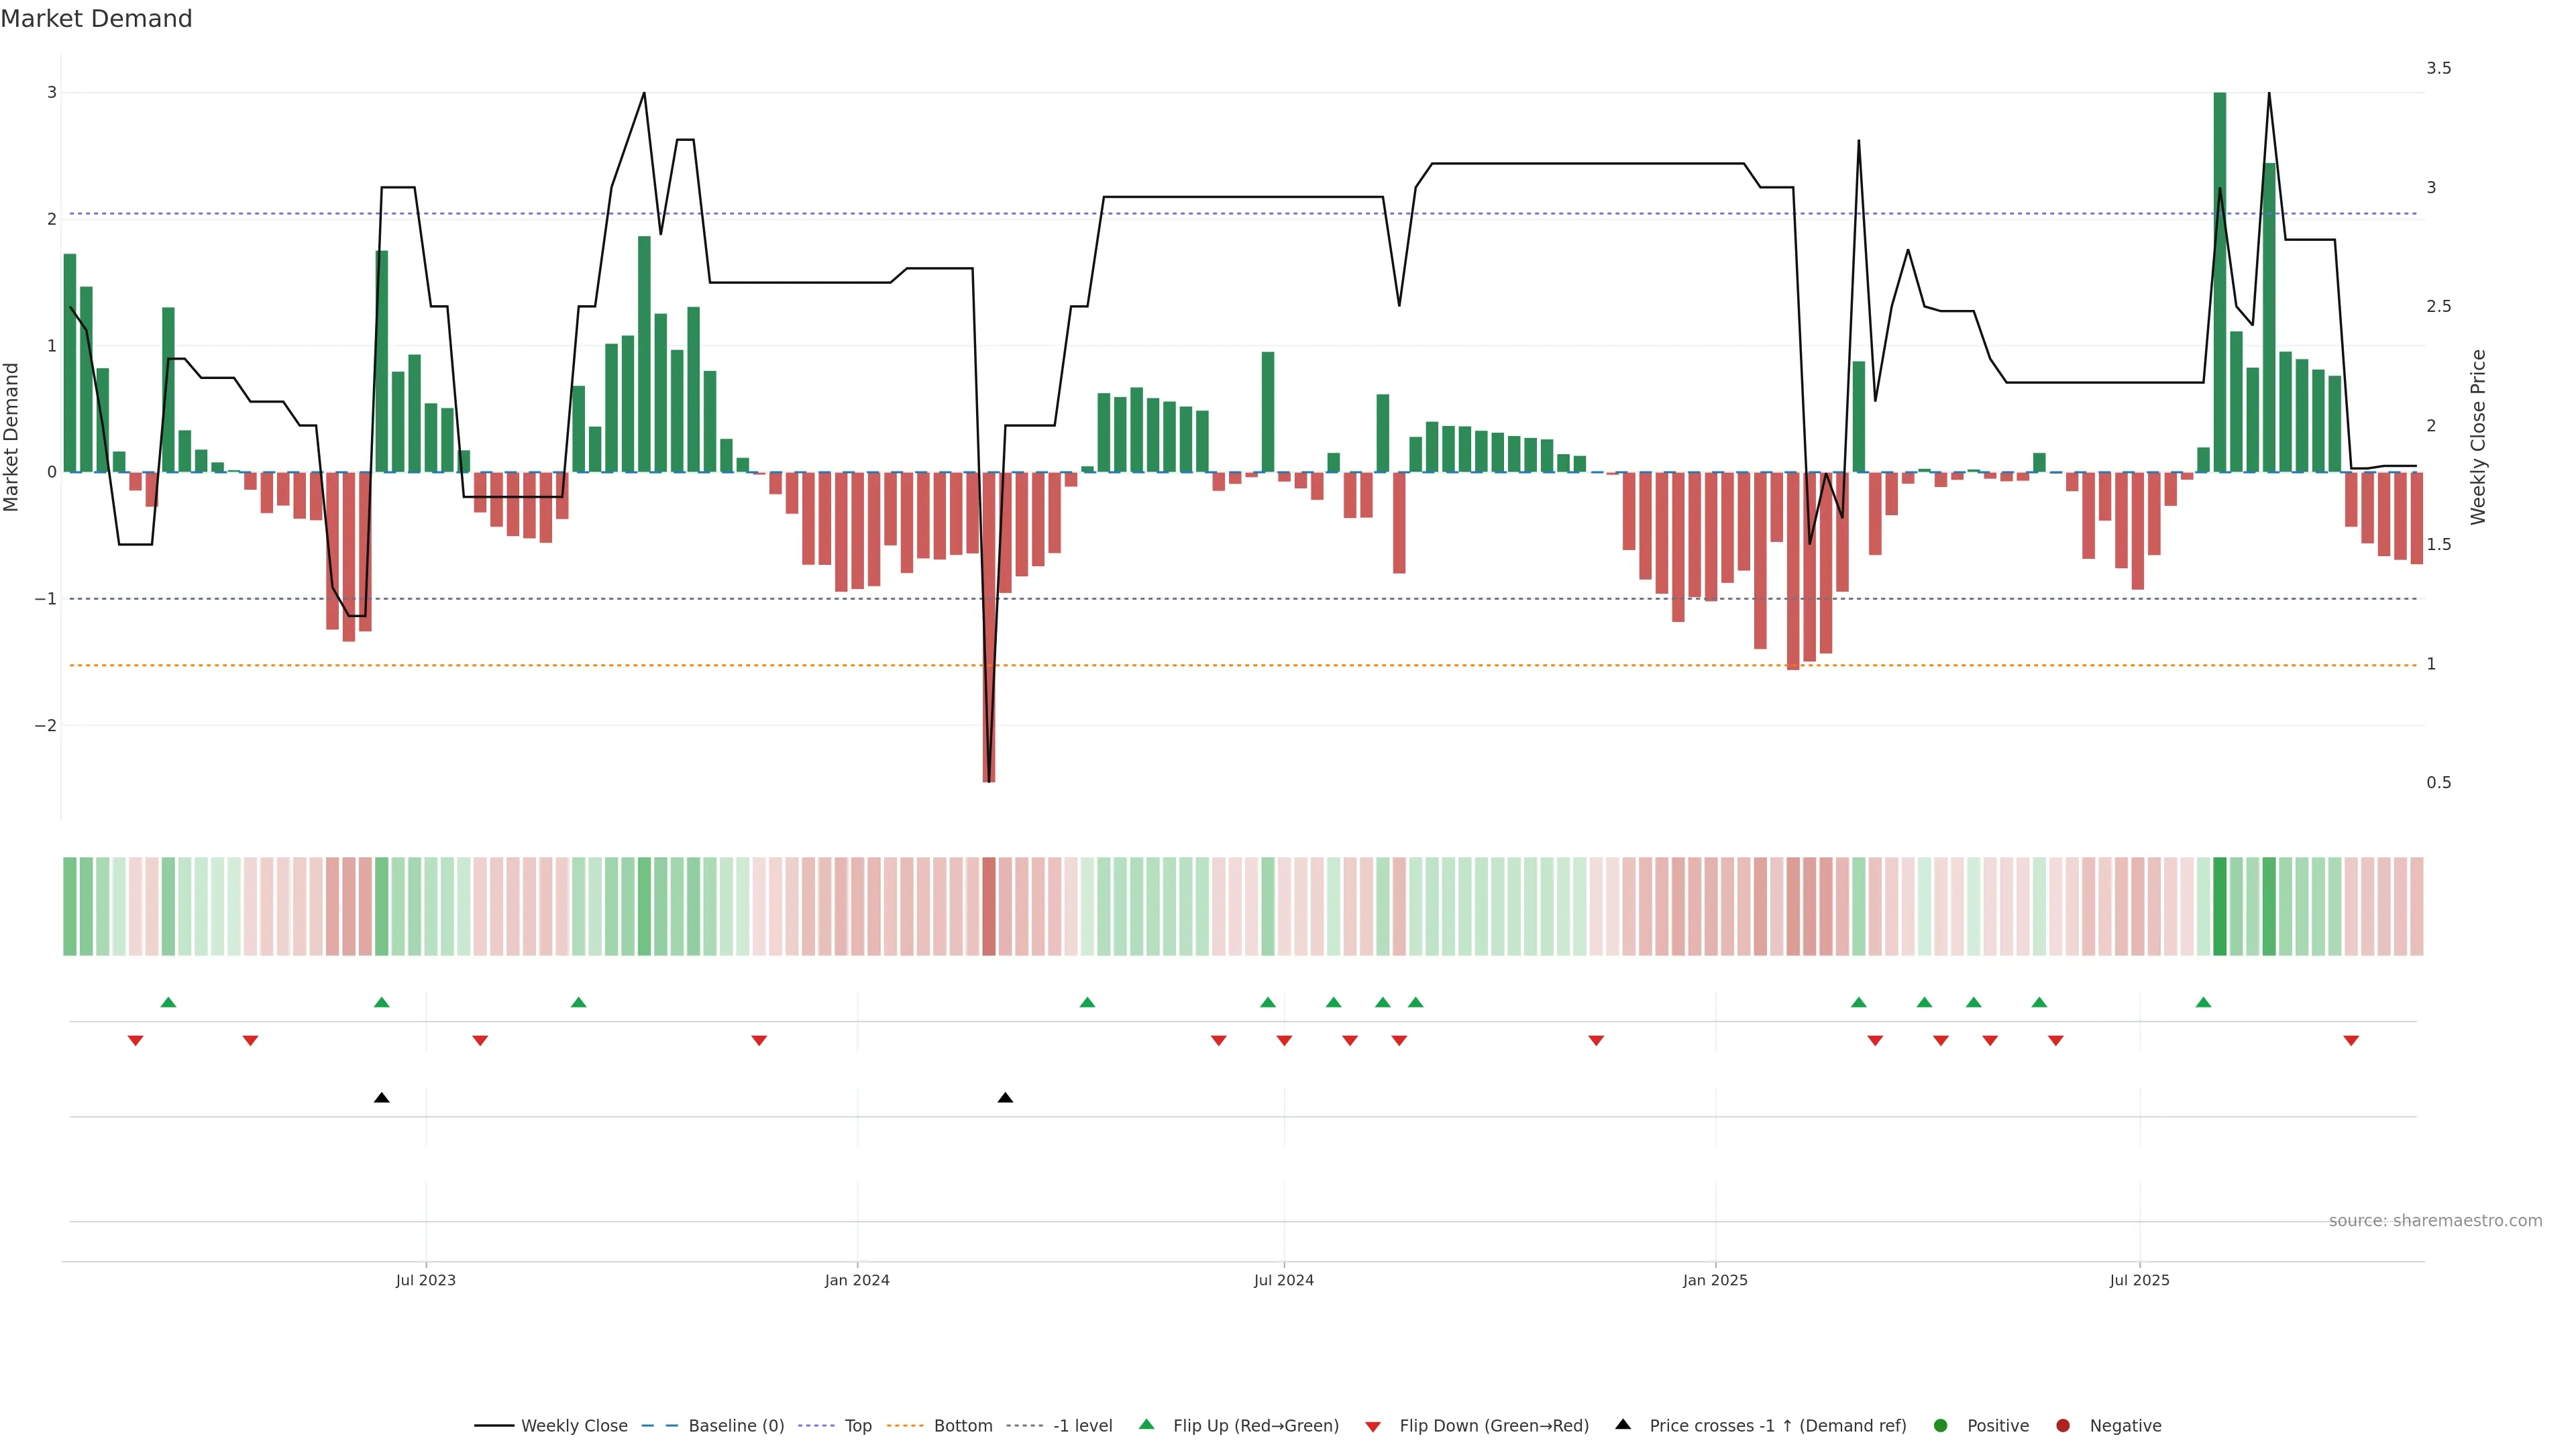Click black price-cross triangle after Jan 2024
The height and width of the screenshot is (1449, 2576).
click(x=1005, y=1098)
